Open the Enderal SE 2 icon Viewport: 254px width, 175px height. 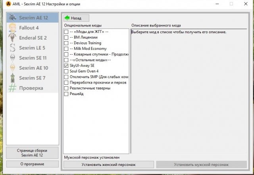pyautogui.click(x=13, y=38)
